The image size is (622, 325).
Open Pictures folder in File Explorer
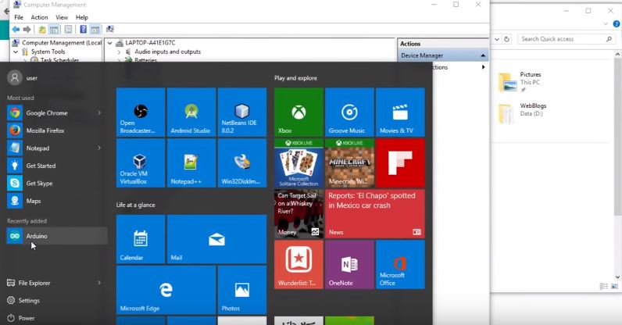click(520, 82)
